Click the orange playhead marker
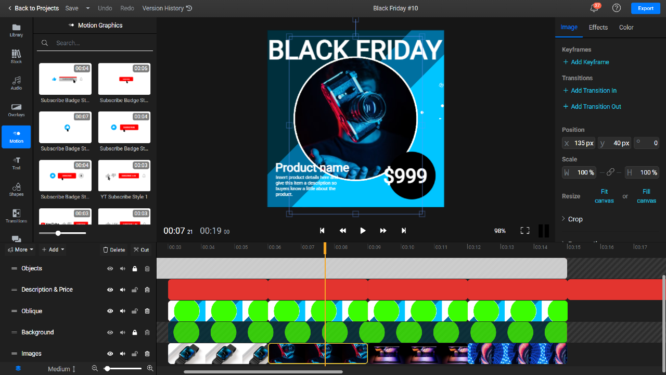This screenshot has width=666, height=375. (x=325, y=248)
